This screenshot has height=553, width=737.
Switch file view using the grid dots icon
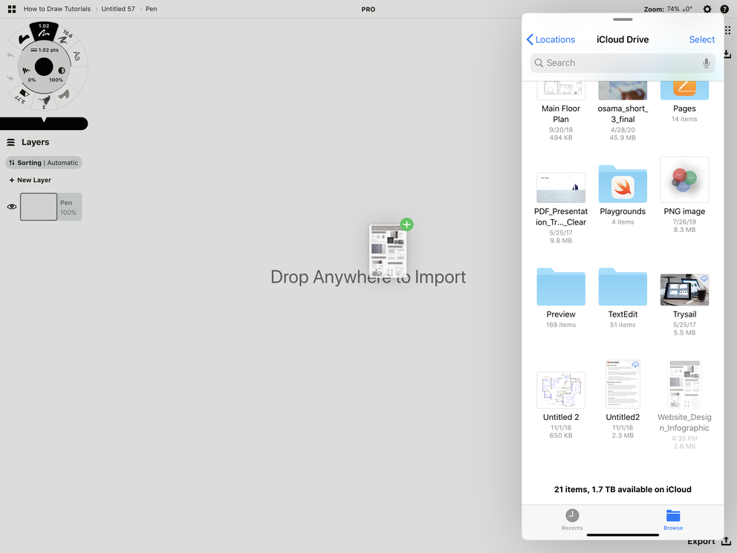(727, 30)
